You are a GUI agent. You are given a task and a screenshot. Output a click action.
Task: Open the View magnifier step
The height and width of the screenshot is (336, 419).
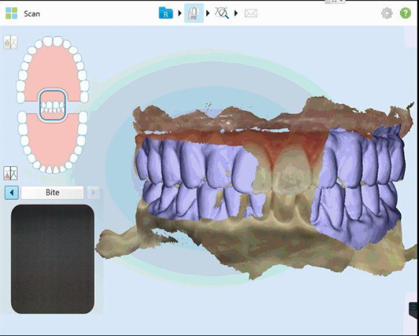(x=222, y=13)
